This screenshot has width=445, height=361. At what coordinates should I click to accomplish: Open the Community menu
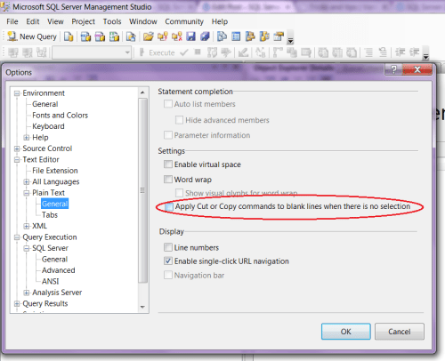[184, 21]
